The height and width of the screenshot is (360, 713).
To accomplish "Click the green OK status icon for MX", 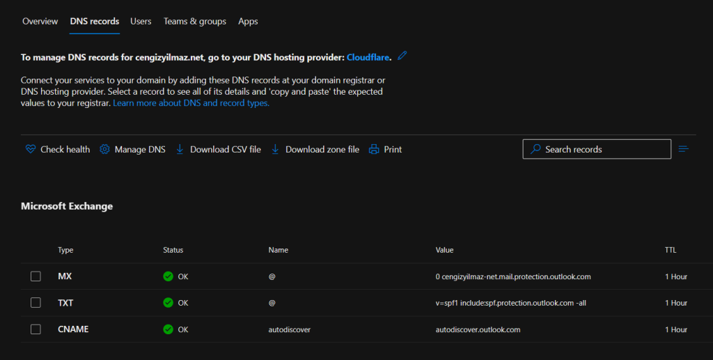I will pyautogui.click(x=168, y=276).
